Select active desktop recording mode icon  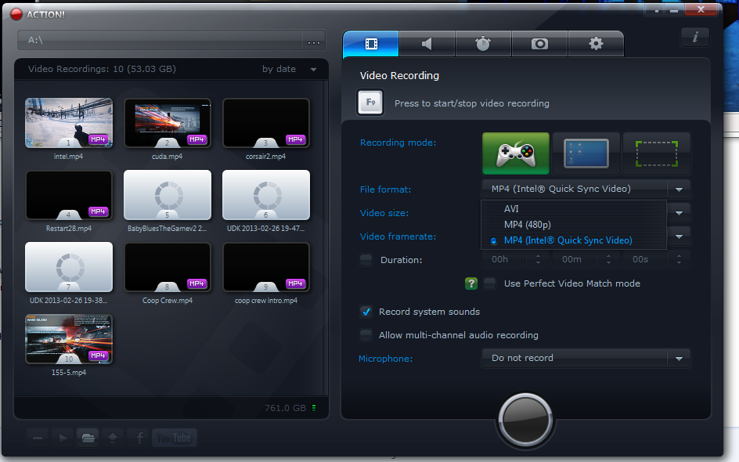pyautogui.click(x=586, y=153)
